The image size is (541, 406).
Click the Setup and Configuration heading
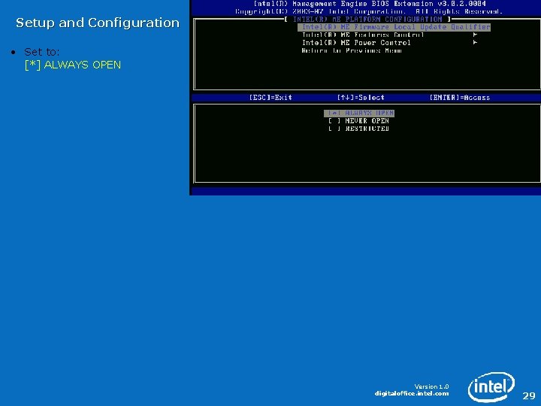[x=98, y=23]
